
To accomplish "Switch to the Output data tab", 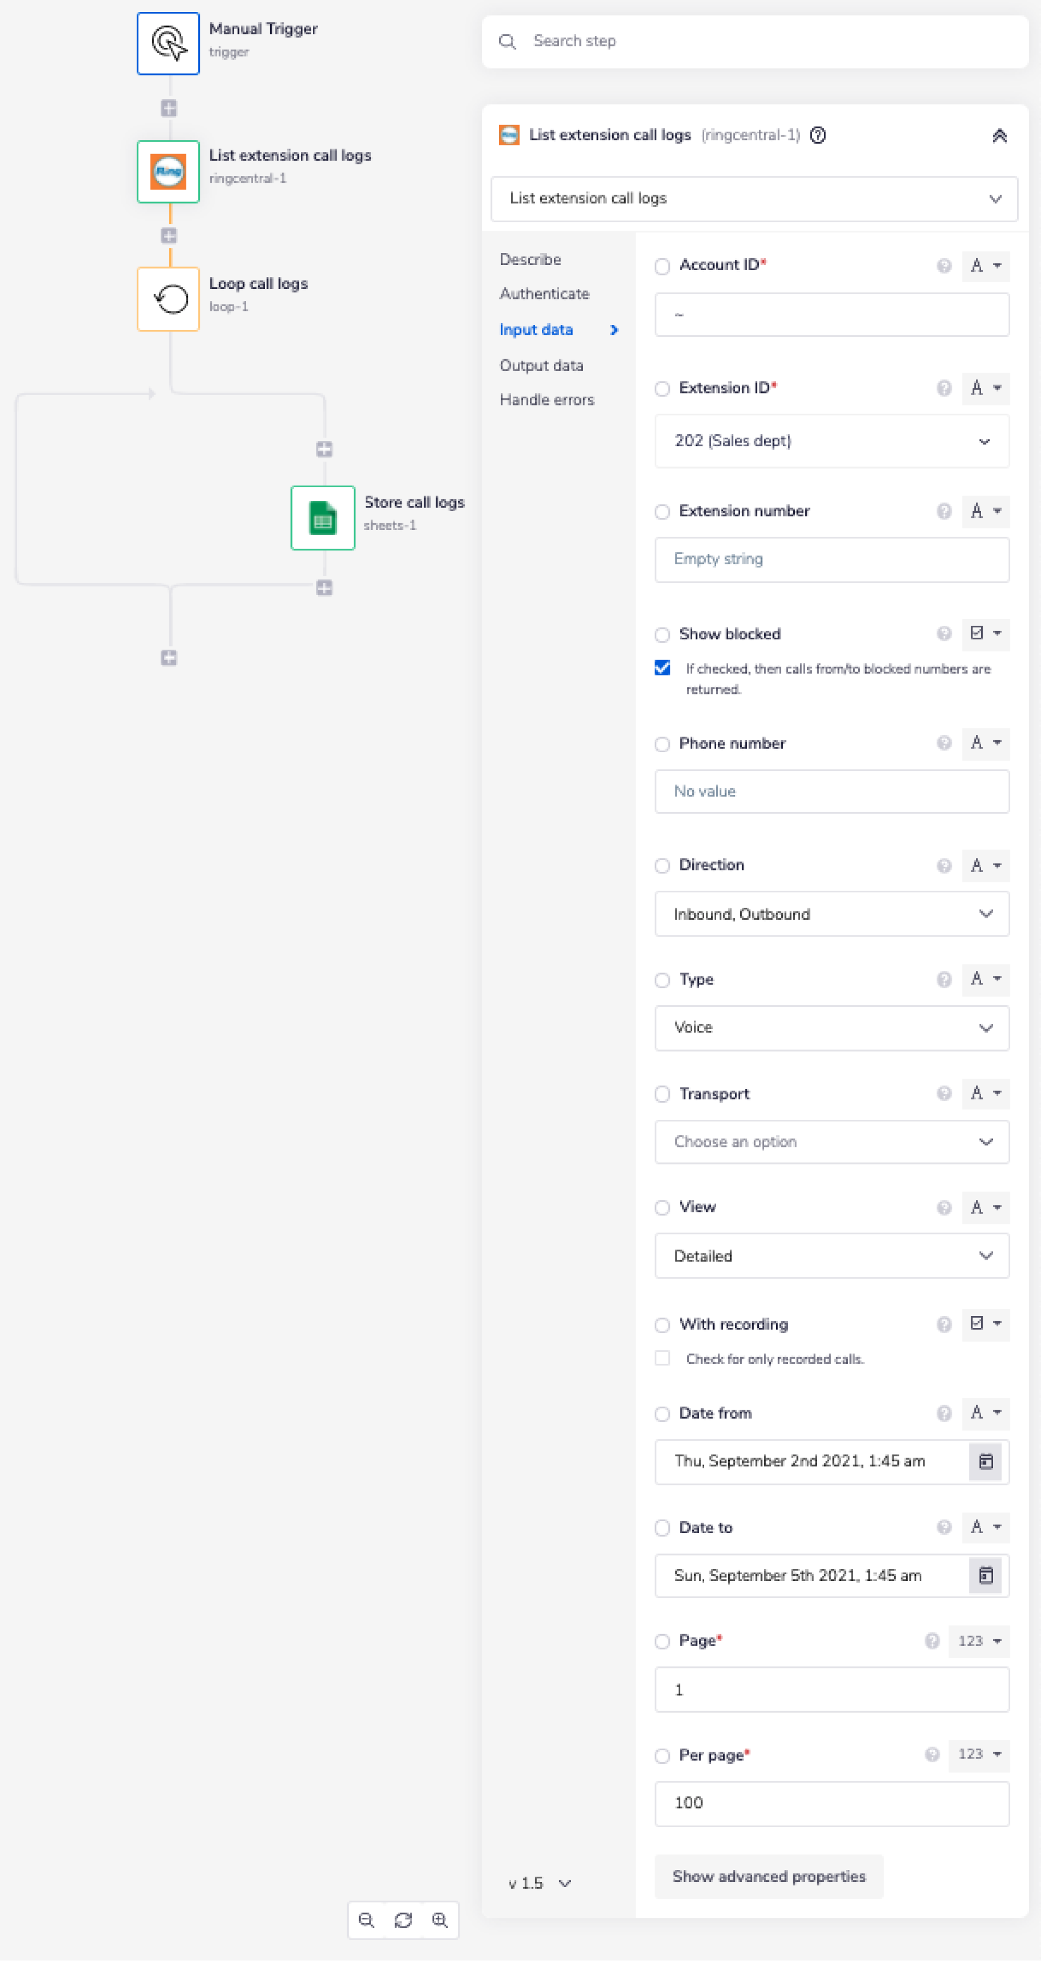I will point(541,365).
